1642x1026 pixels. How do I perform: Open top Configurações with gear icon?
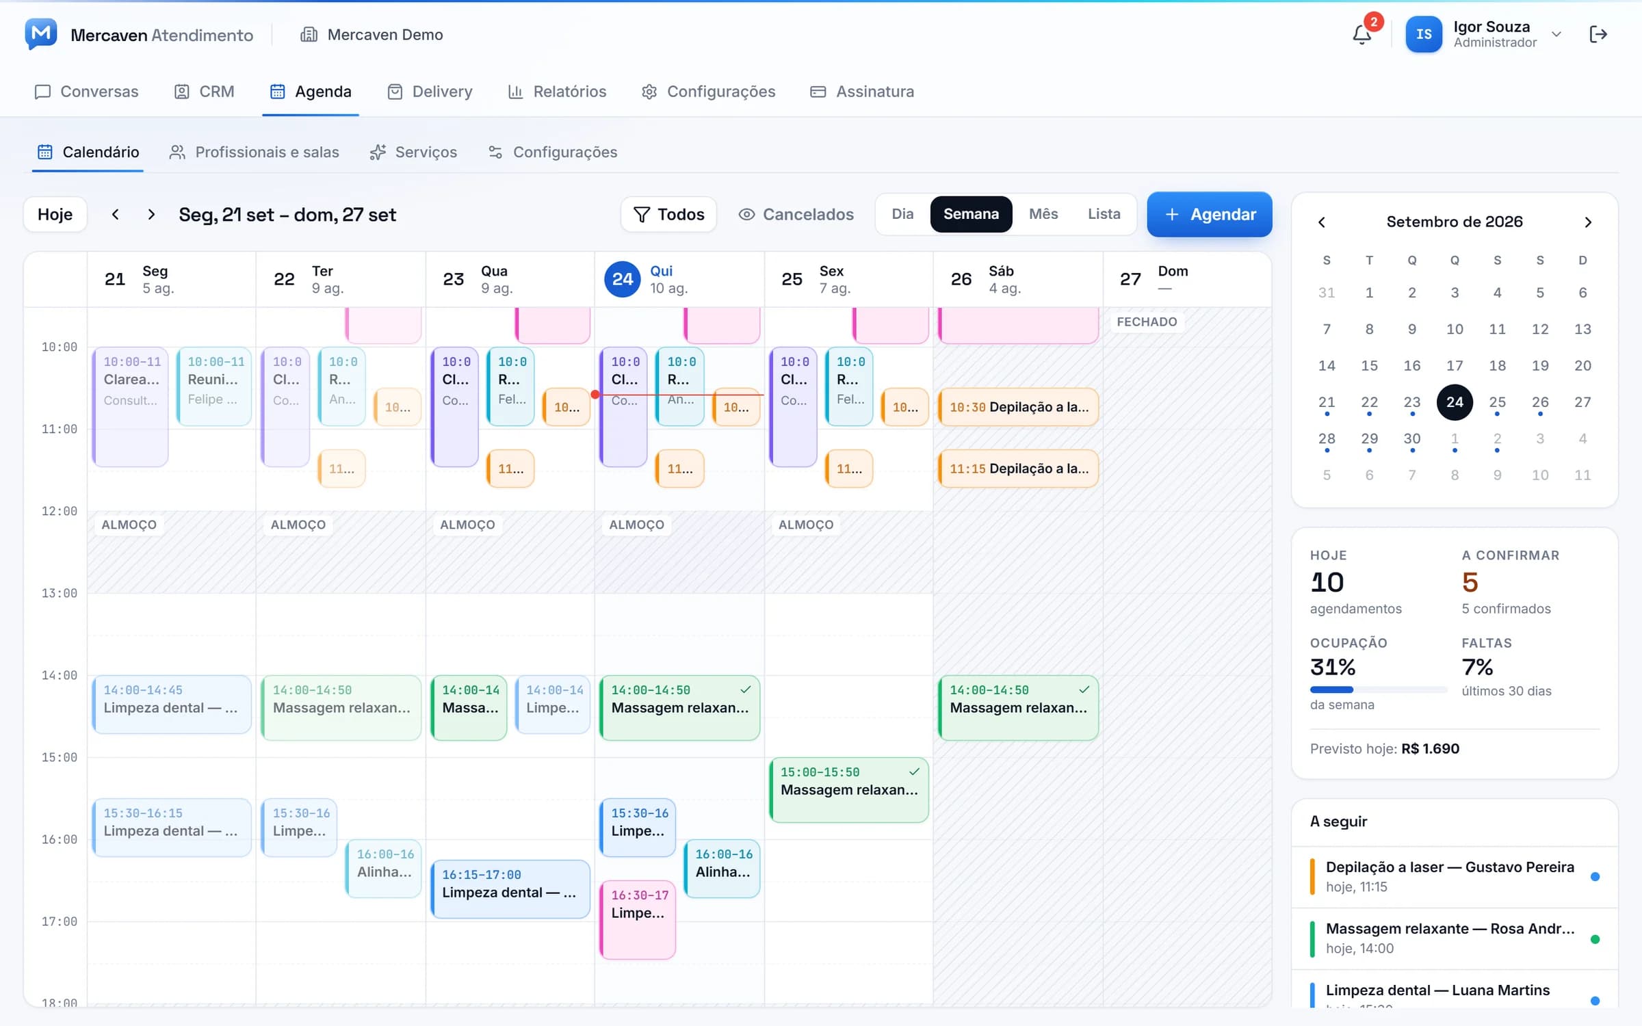(x=708, y=92)
